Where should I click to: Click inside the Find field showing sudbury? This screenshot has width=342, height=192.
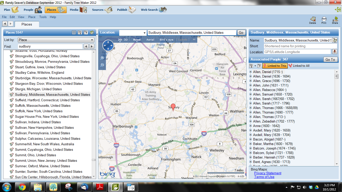point(50,46)
